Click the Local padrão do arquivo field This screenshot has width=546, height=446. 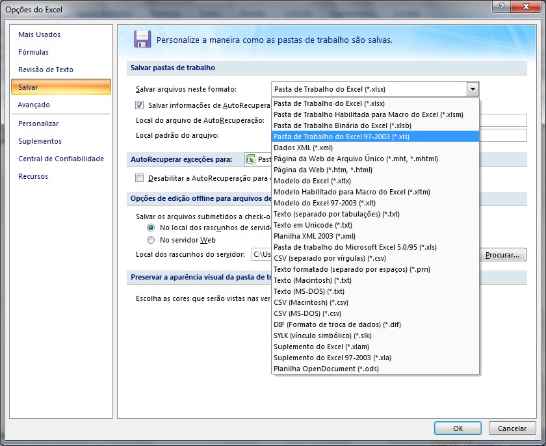tap(503, 135)
